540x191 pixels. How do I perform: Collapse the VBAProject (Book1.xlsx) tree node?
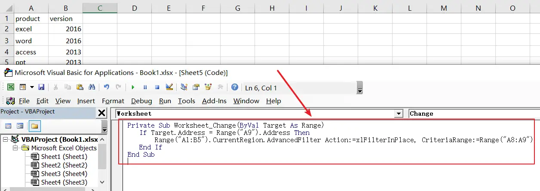pos(5,140)
